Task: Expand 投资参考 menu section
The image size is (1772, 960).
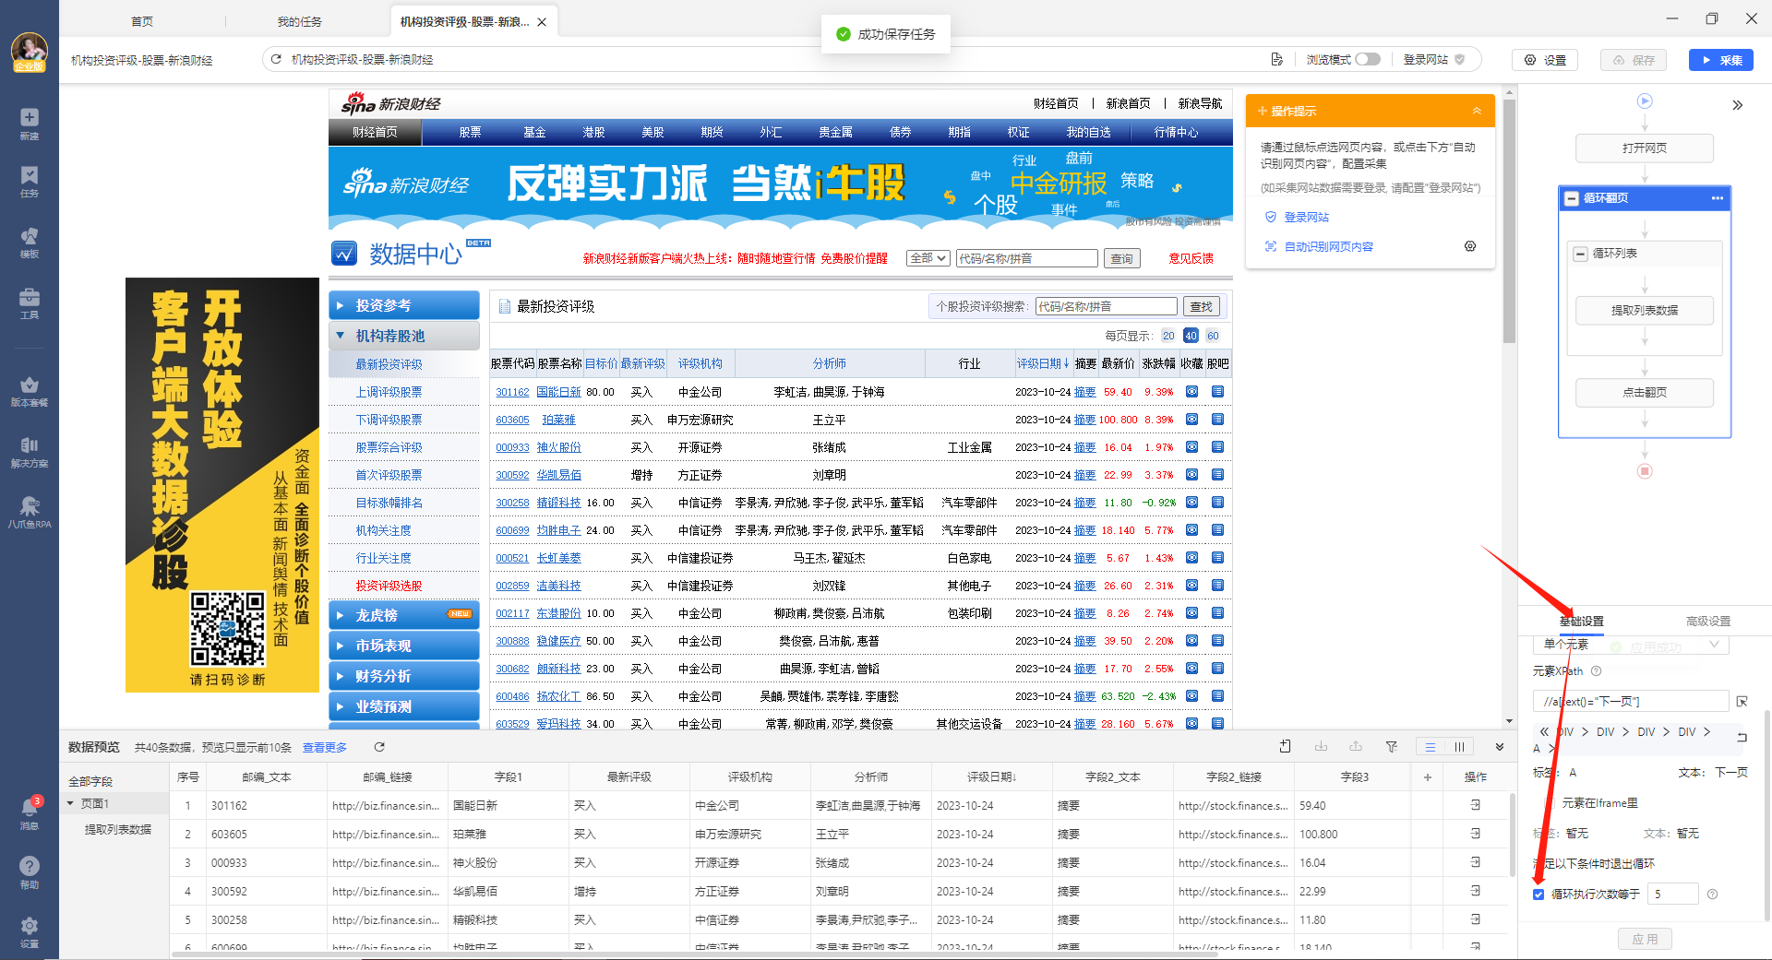Action: (x=404, y=305)
